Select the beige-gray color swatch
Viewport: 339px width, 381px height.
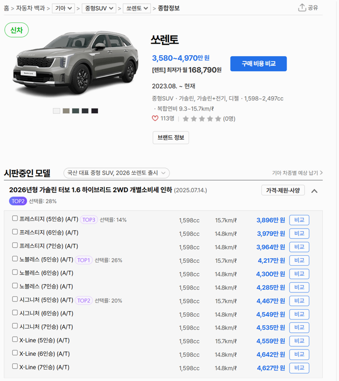pos(66,111)
